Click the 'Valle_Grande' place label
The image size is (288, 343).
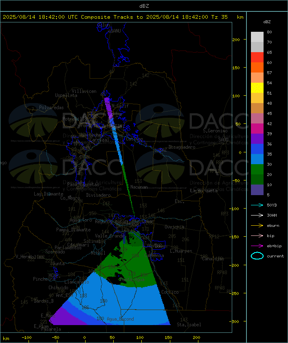pos(110,236)
